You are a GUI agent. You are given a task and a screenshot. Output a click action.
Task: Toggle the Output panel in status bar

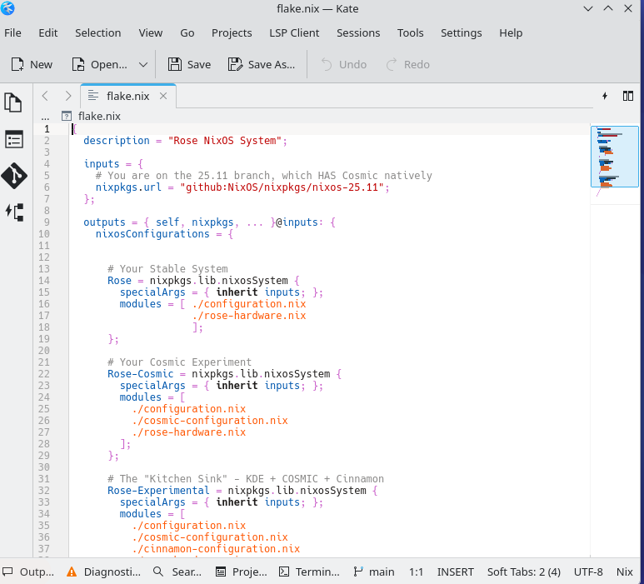point(28,572)
